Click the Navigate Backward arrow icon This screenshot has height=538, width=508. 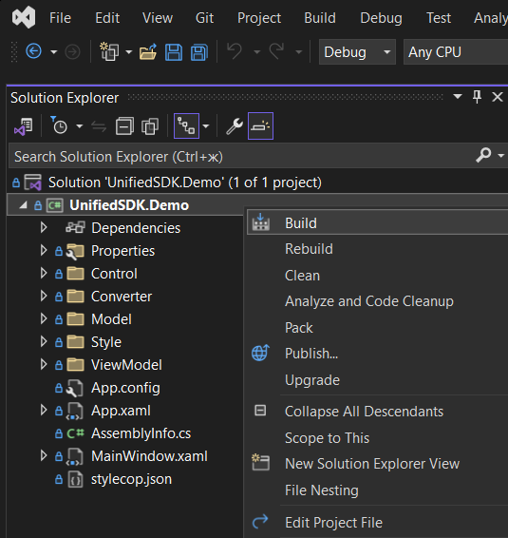tap(33, 52)
